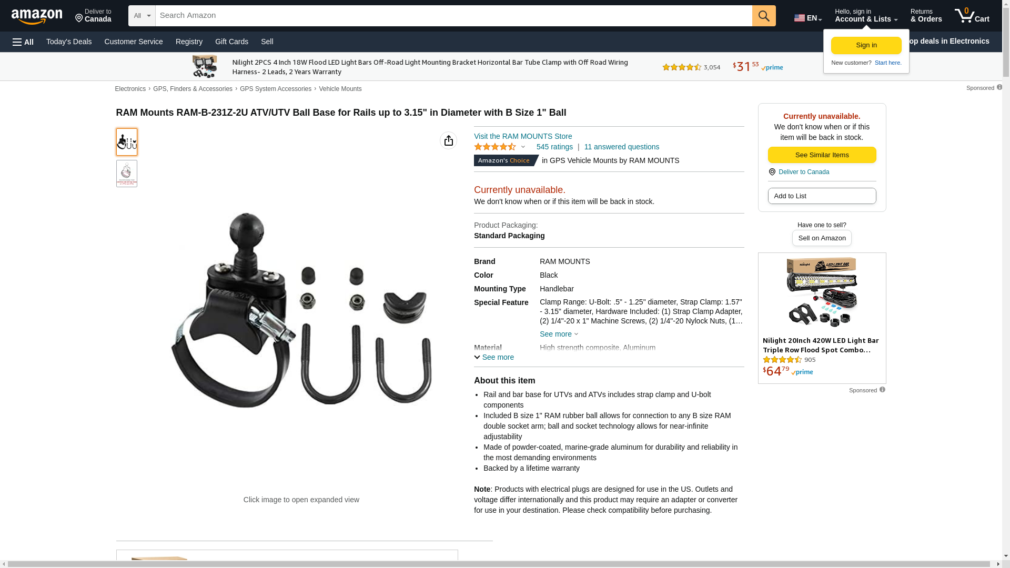The image size is (1010, 568).
Task: Click the yellow Sign in button
Action: tap(866, 45)
